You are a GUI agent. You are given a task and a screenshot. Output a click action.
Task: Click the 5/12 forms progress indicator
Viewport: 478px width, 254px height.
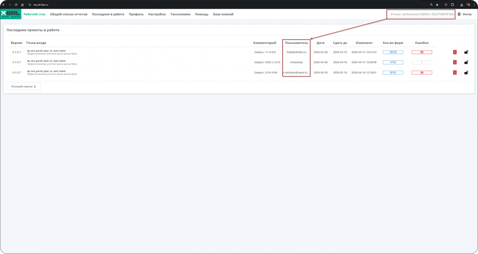(393, 72)
